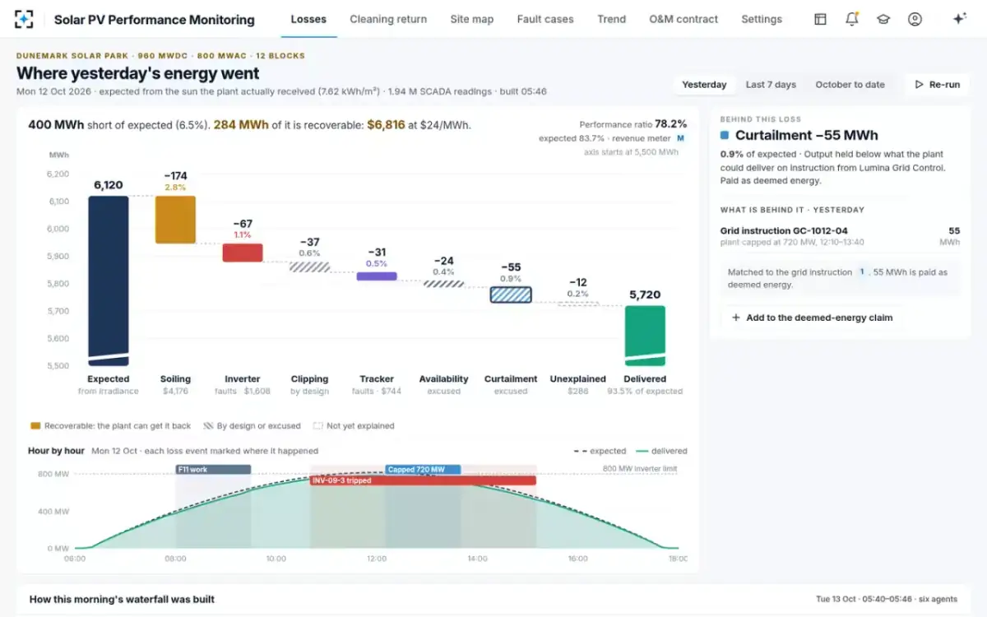Open citation reference 1 chip
The image size is (987, 617).
coord(862,271)
